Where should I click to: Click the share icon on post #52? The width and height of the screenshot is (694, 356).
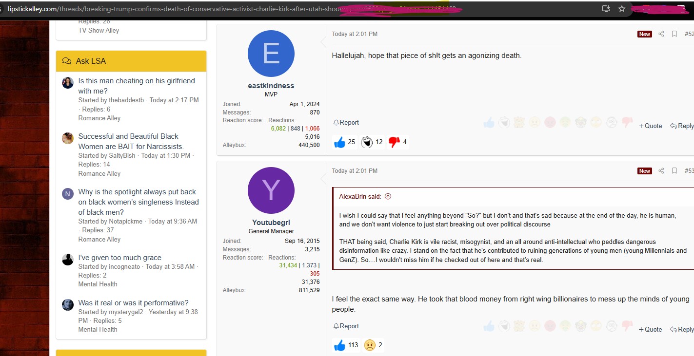(661, 34)
